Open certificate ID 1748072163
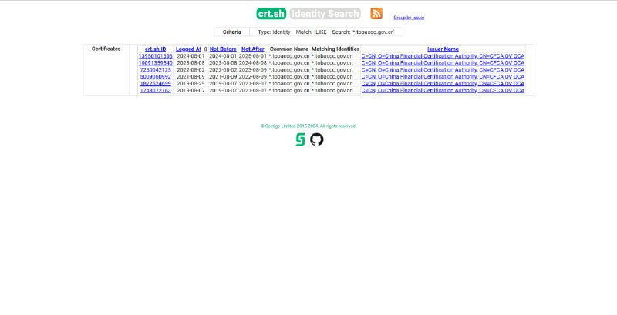 [155, 90]
